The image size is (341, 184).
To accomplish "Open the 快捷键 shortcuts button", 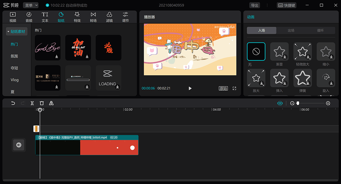I will click(287, 5).
